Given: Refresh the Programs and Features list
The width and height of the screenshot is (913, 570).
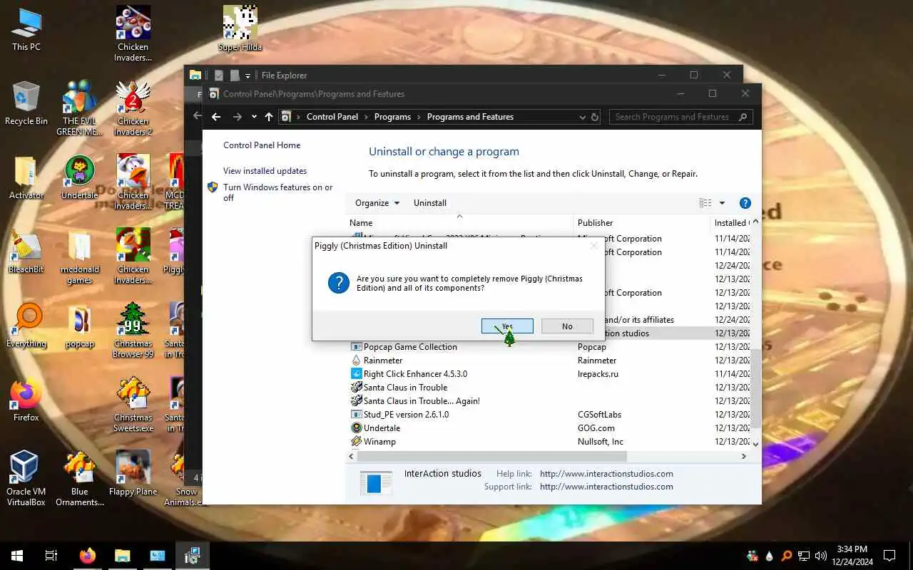Looking at the screenshot, I should click(595, 117).
